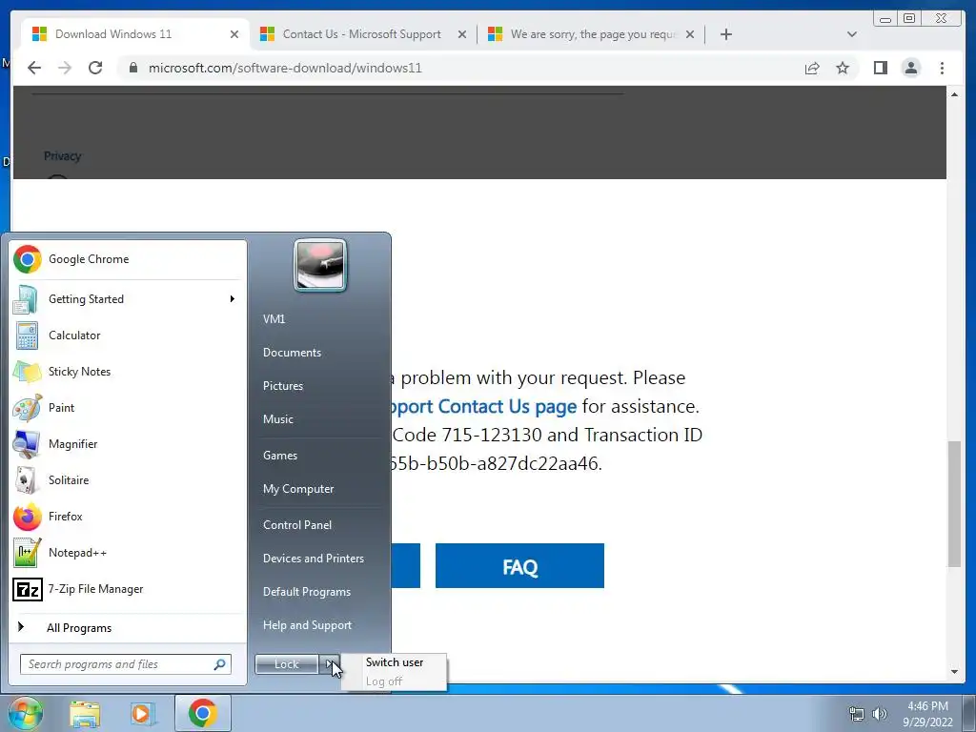Bookmark this page with the star
The width and height of the screenshot is (976, 732).
click(x=843, y=68)
